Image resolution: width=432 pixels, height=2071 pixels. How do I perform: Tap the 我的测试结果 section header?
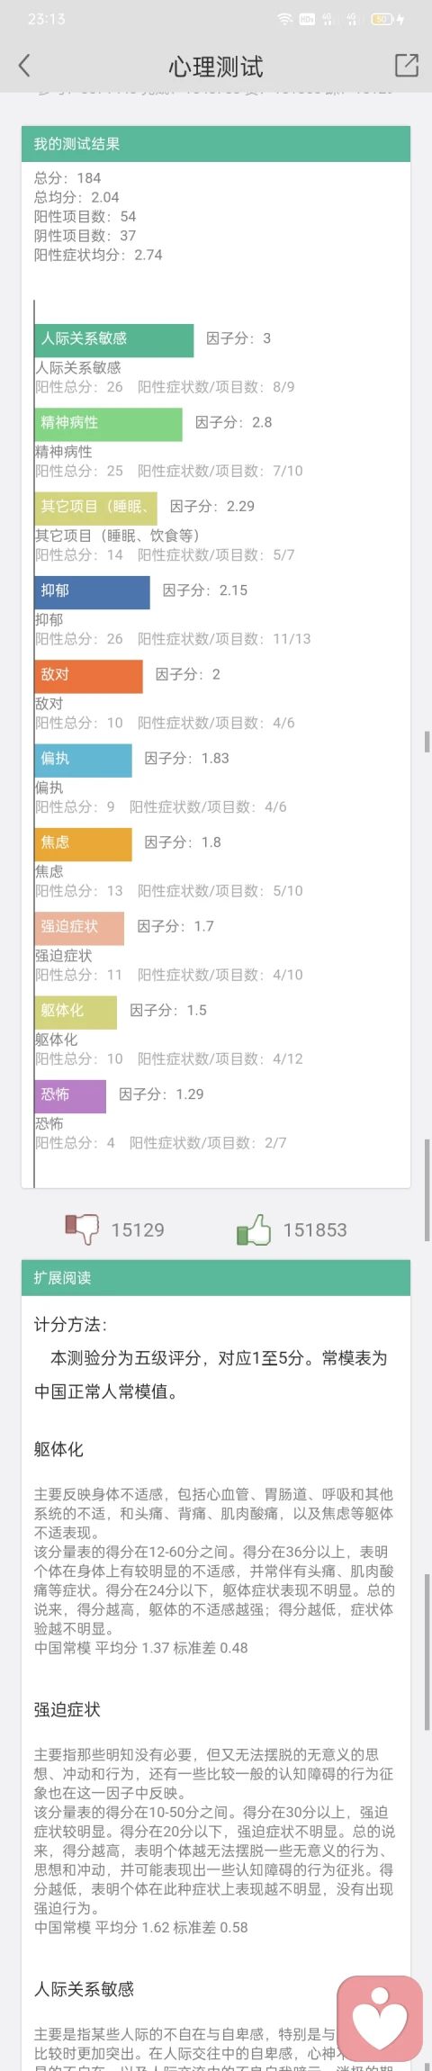[x=216, y=144]
